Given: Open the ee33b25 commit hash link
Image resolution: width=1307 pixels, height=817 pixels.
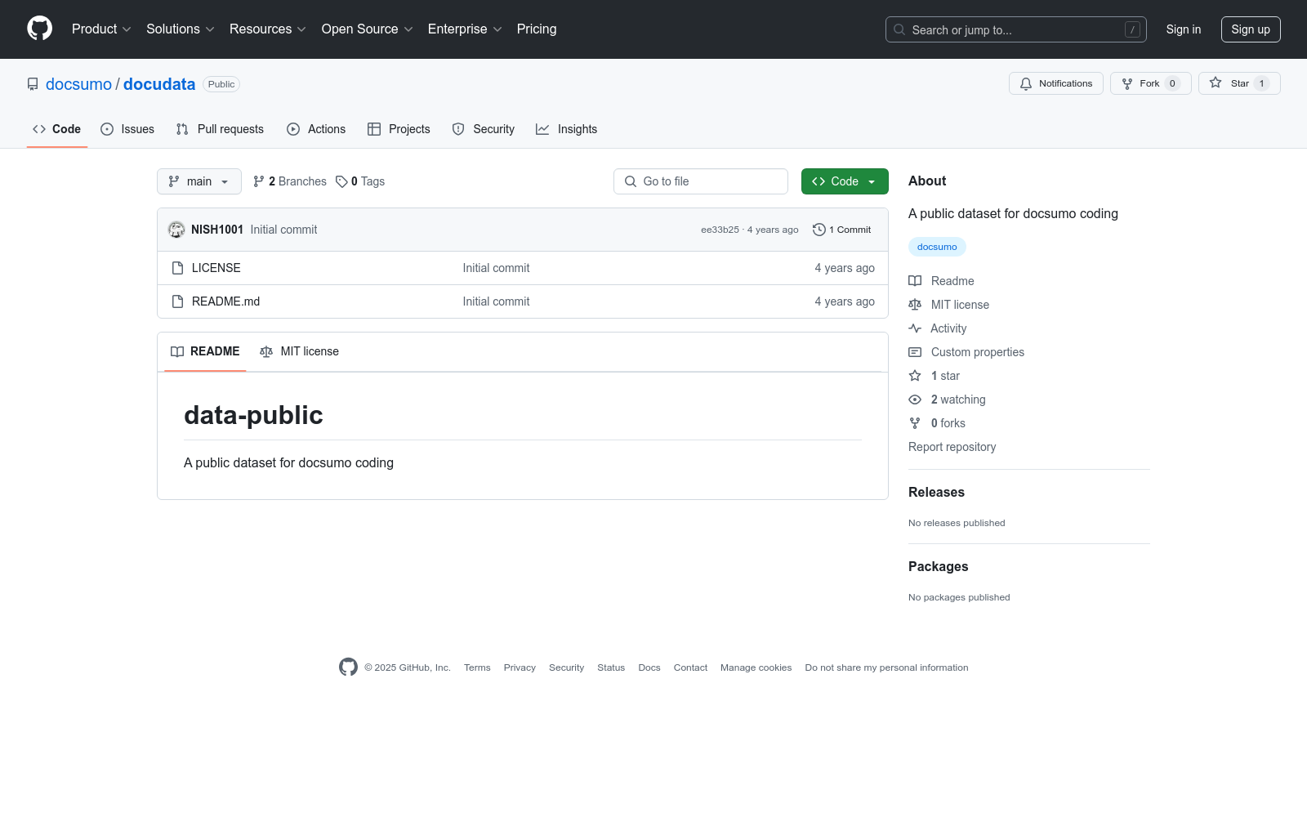Looking at the screenshot, I should [720, 230].
